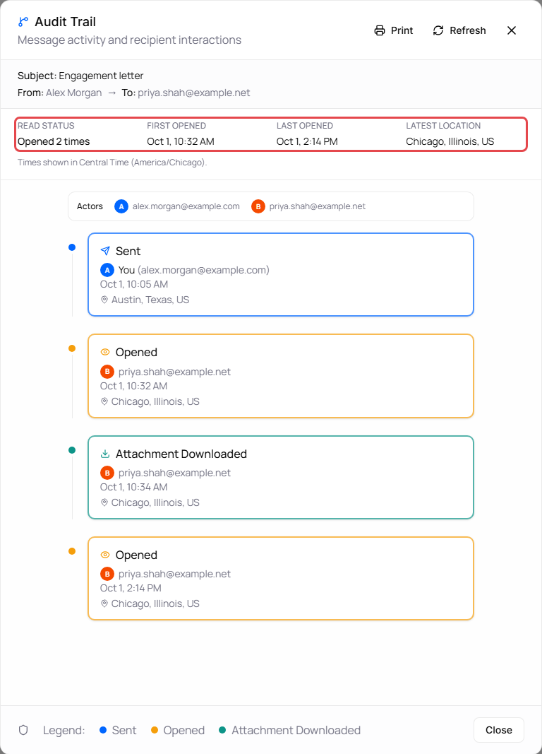Click the Central Time timezone note
Image resolution: width=542 pixels, height=754 pixels.
pos(112,163)
